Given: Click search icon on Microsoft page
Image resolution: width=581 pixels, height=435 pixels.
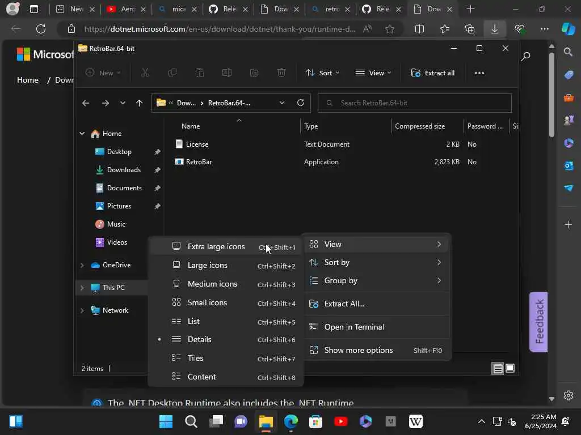Looking at the screenshot, I should point(525,56).
